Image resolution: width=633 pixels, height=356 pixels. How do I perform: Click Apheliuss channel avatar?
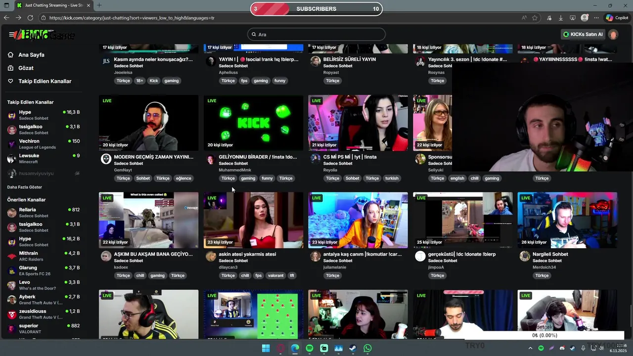211,61
